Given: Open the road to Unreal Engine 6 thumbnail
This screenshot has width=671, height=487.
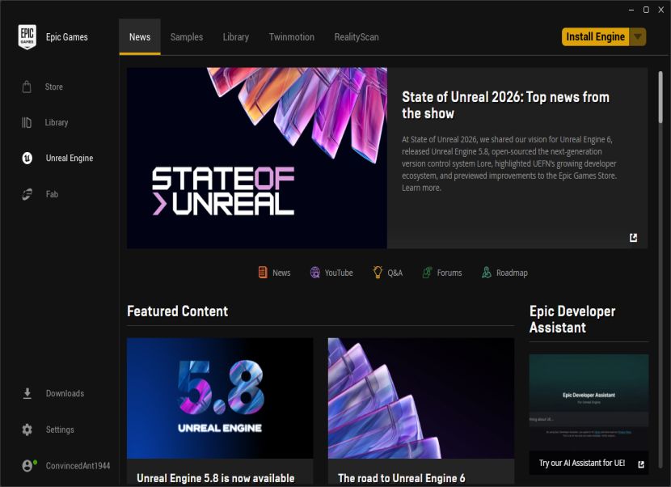Looking at the screenshot, I should [x=421, y=398].
